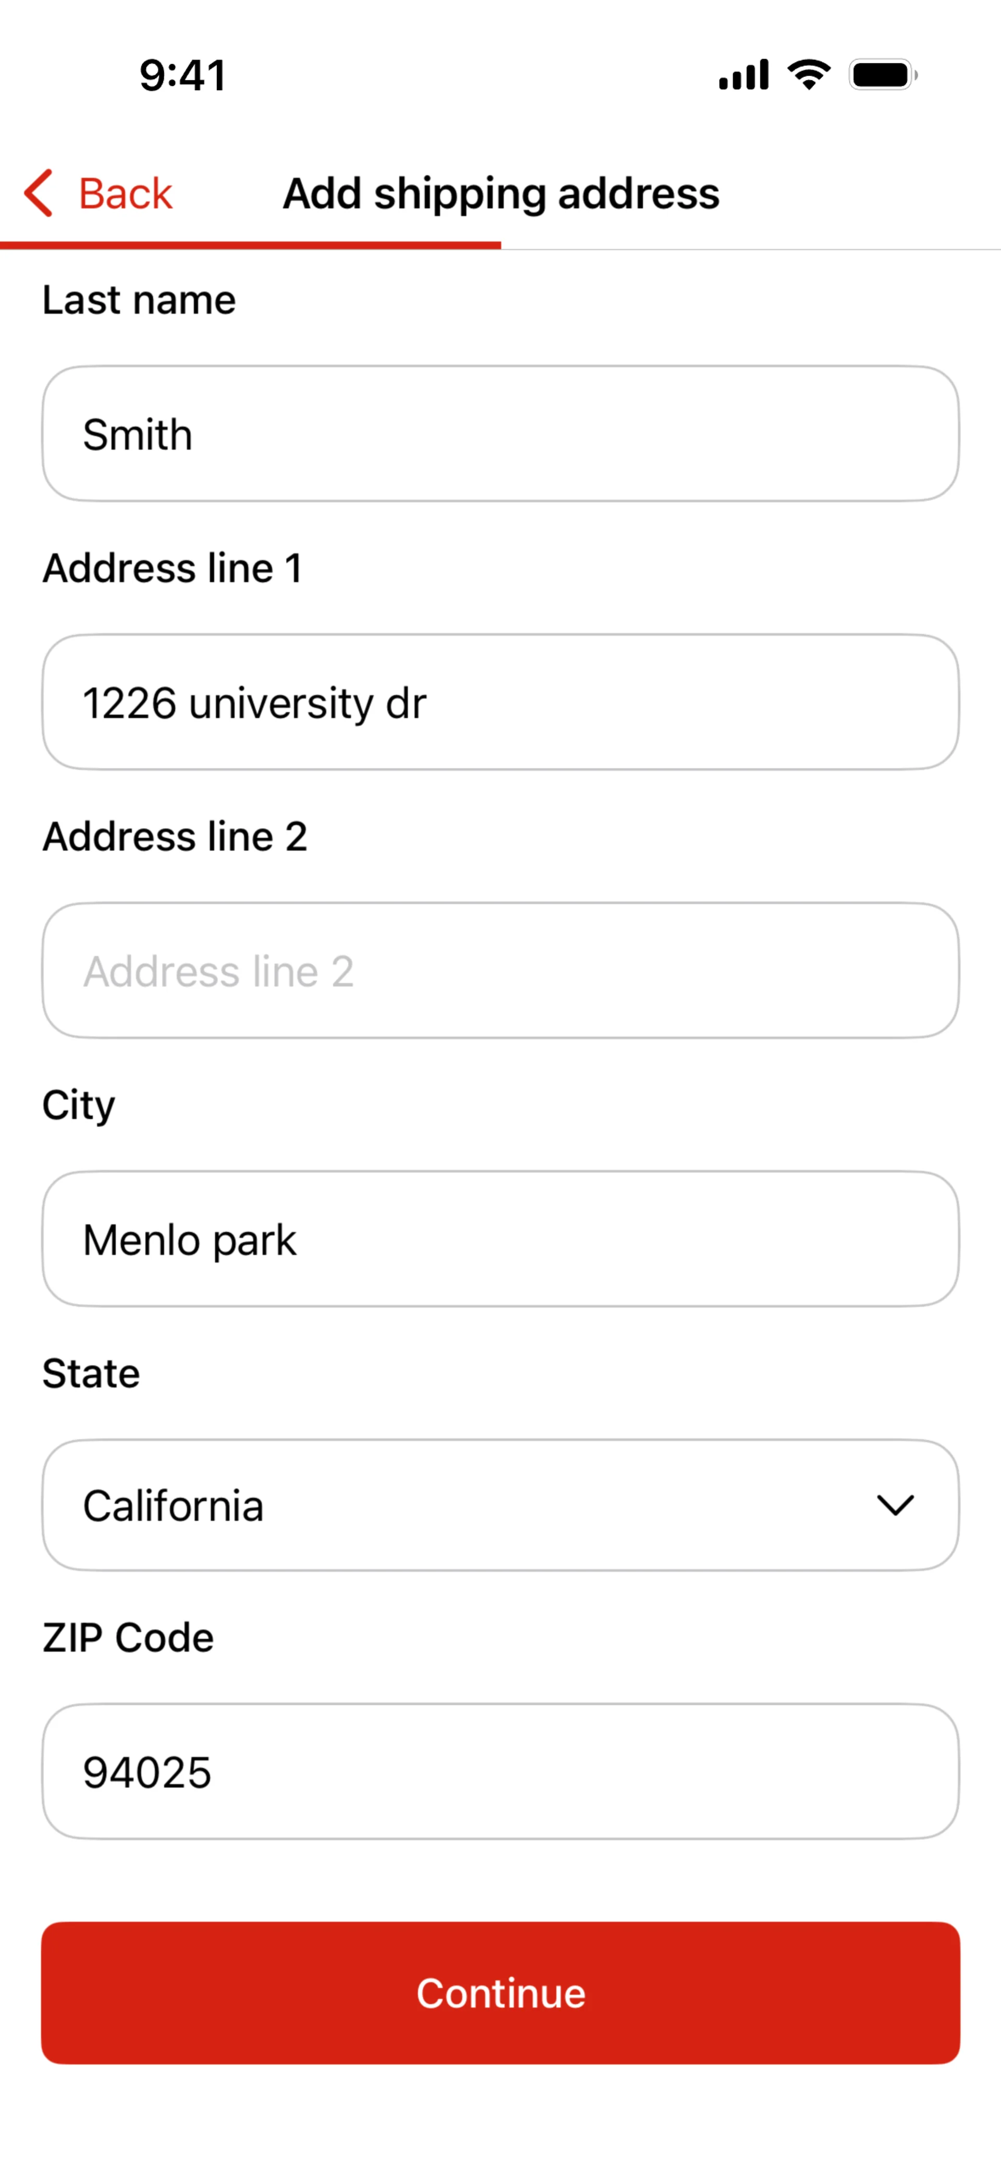Click the red checkout progress bar
The height and width of the screenshot is (2171, 1001).
(x=250, y=245)
